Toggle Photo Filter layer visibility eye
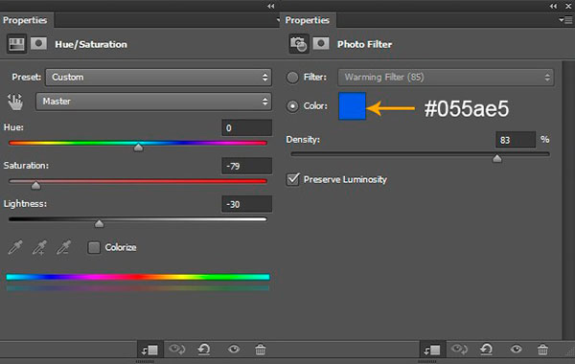Viewport: 575px width, 364px height. pos(516,349)
